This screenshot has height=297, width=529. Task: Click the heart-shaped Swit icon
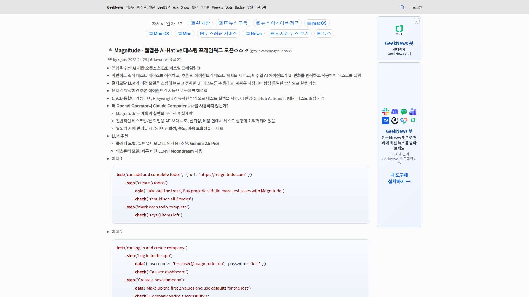(404, 120)
